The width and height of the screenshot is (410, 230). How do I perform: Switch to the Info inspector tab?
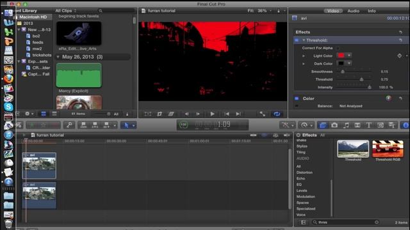tap(372, 11)
